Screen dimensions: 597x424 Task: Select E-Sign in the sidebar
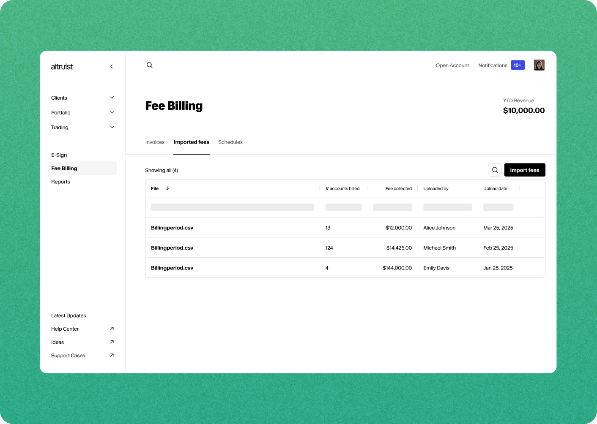click(x=59, y=155)
